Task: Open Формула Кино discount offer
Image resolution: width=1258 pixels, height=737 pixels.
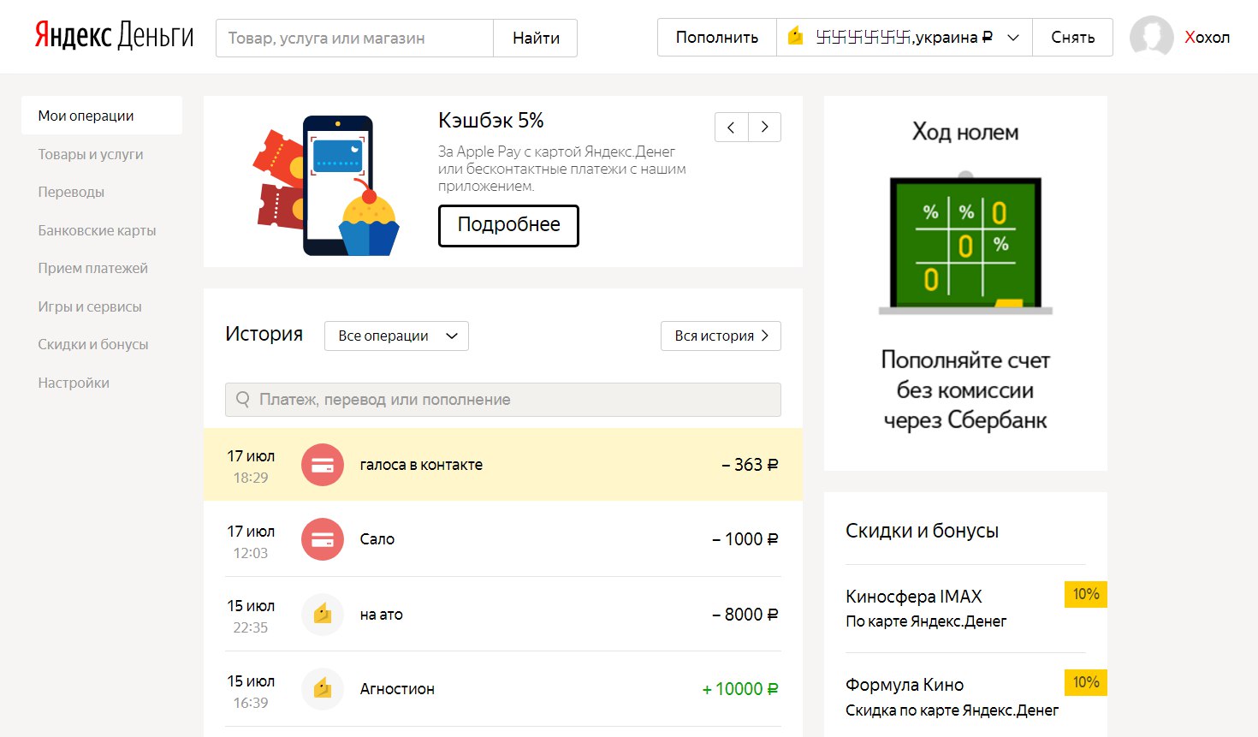Action: tap(905, 685)
